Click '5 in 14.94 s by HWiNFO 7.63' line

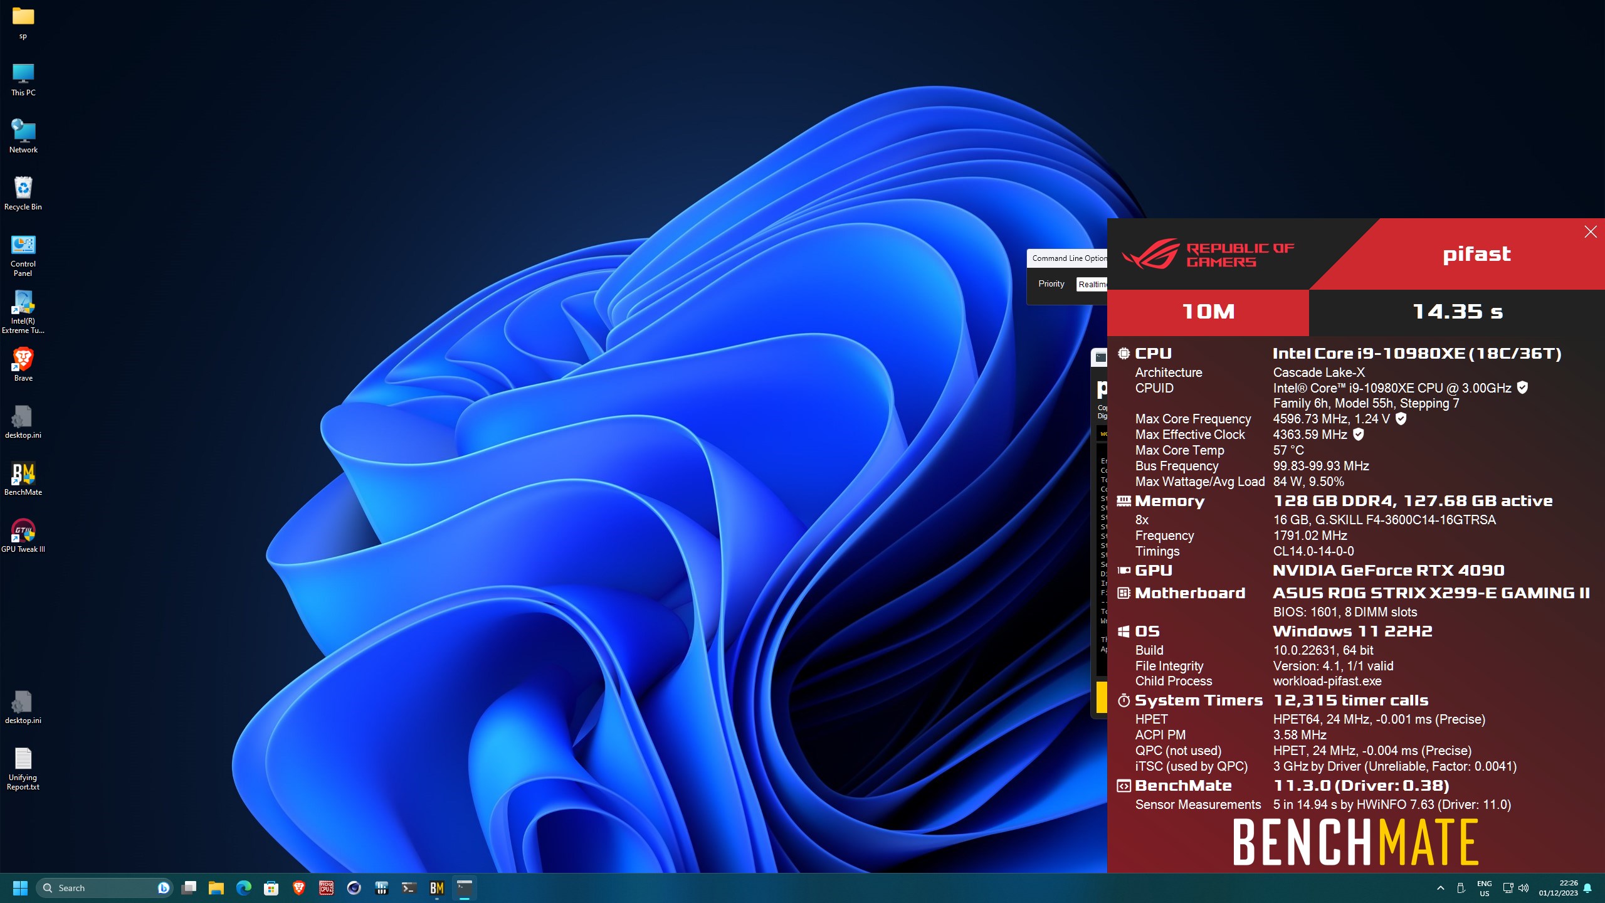pyautogui.click(x=1392, y=805)
